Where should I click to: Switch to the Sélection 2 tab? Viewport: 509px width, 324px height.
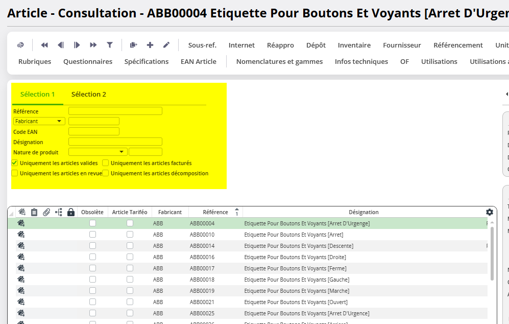coord(89,94)
